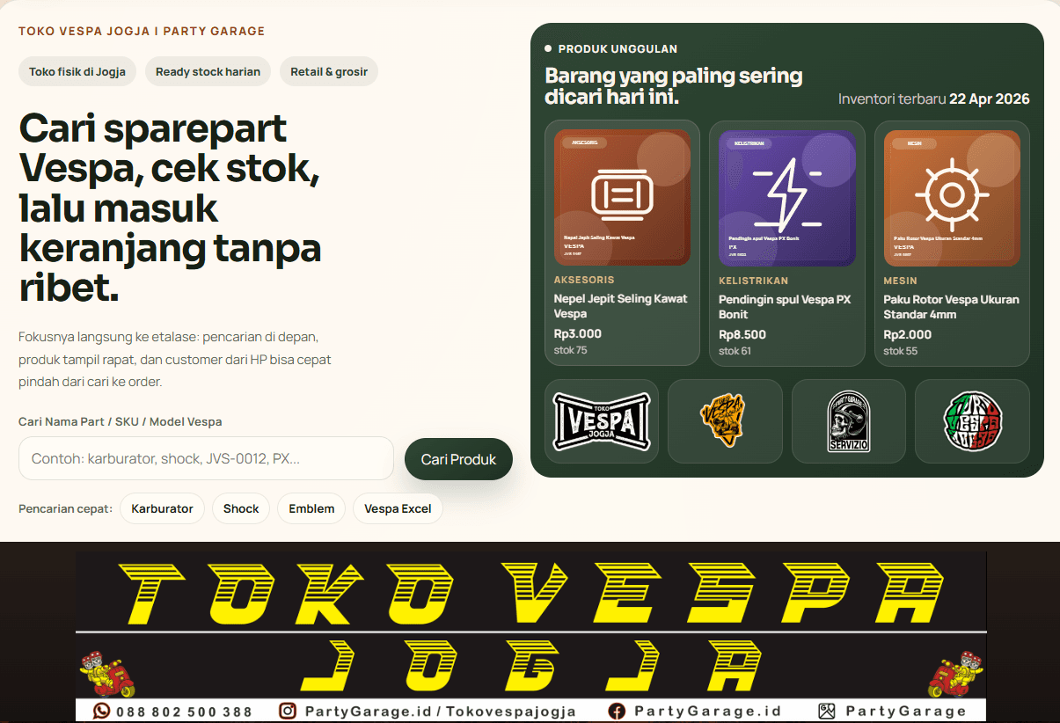Click the KELISTRIKAN category label
Viewport: 1060px width, 723px height.
753,281
